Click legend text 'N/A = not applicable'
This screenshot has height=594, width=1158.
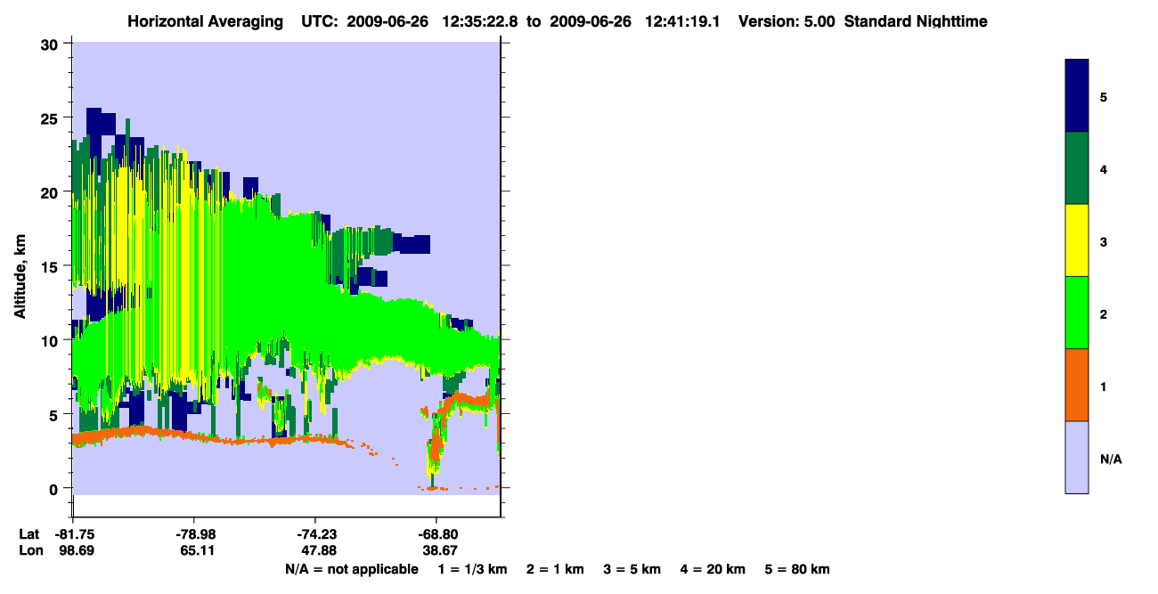pos(351,570)
